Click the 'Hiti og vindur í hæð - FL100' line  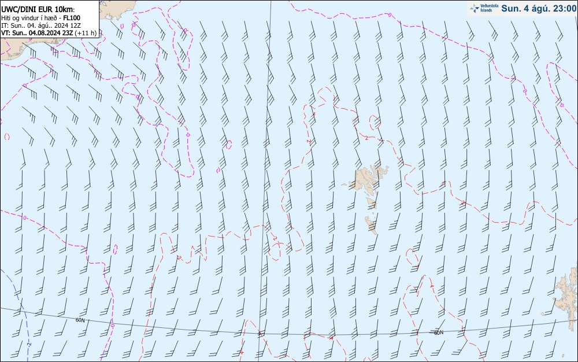coord(40,18)
